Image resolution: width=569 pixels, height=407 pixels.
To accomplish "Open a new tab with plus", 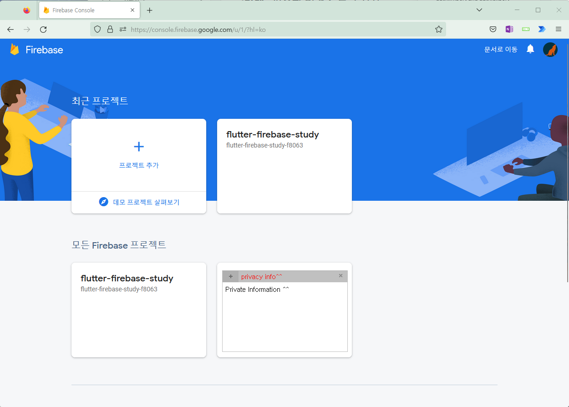I will point(149,10).
